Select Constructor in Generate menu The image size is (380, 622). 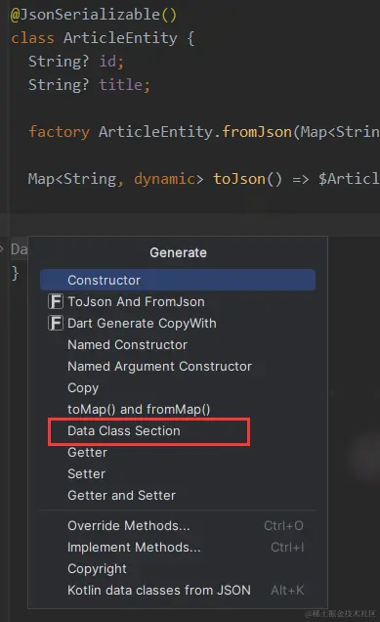click(178, 280)
